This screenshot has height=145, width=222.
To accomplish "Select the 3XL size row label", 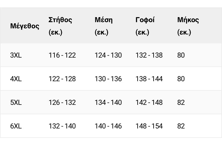I will click(16, 55).
